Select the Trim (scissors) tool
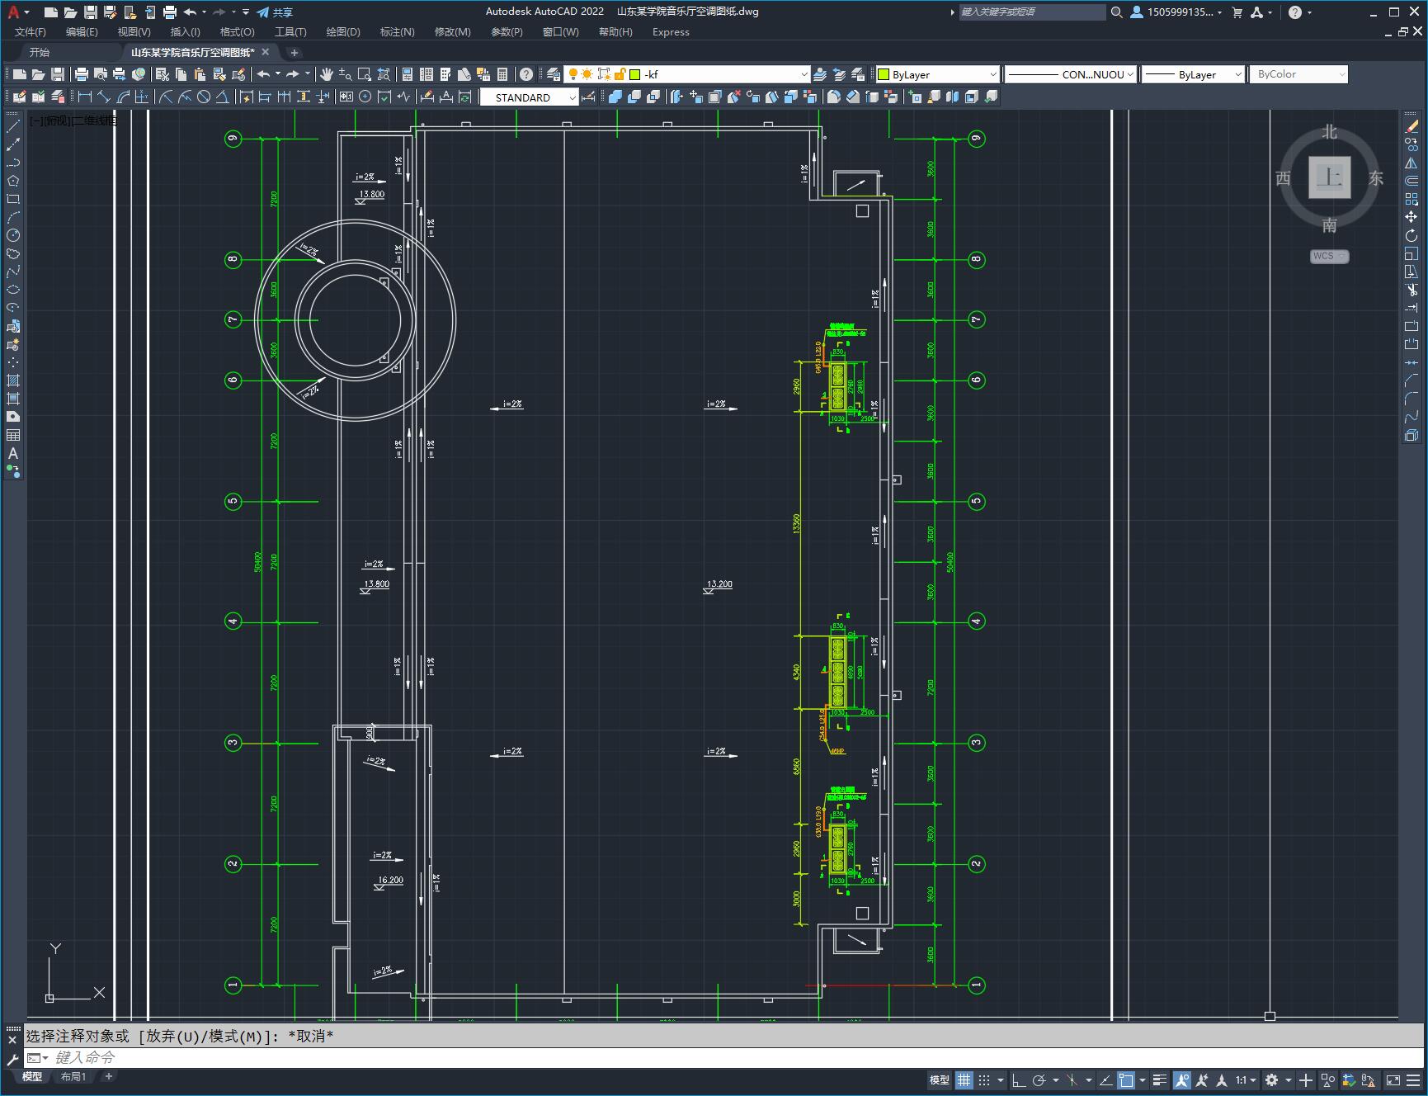 (1412, 290)
